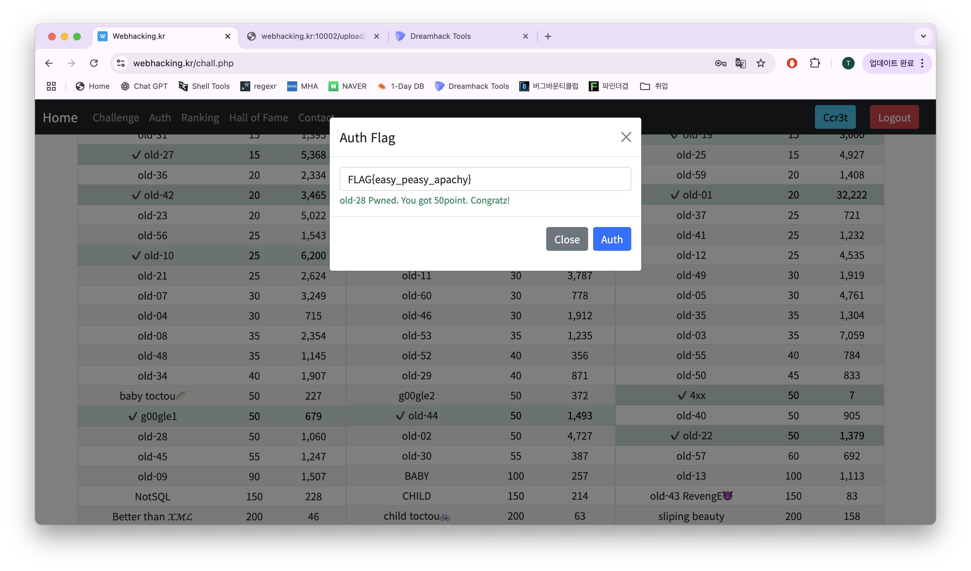
Task: Dismiss the Auth Flag dialog with the X
Action: (x=626, y=137)
